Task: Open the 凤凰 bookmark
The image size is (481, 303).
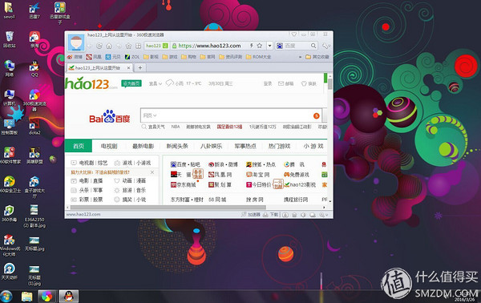Action: point(94,57)
